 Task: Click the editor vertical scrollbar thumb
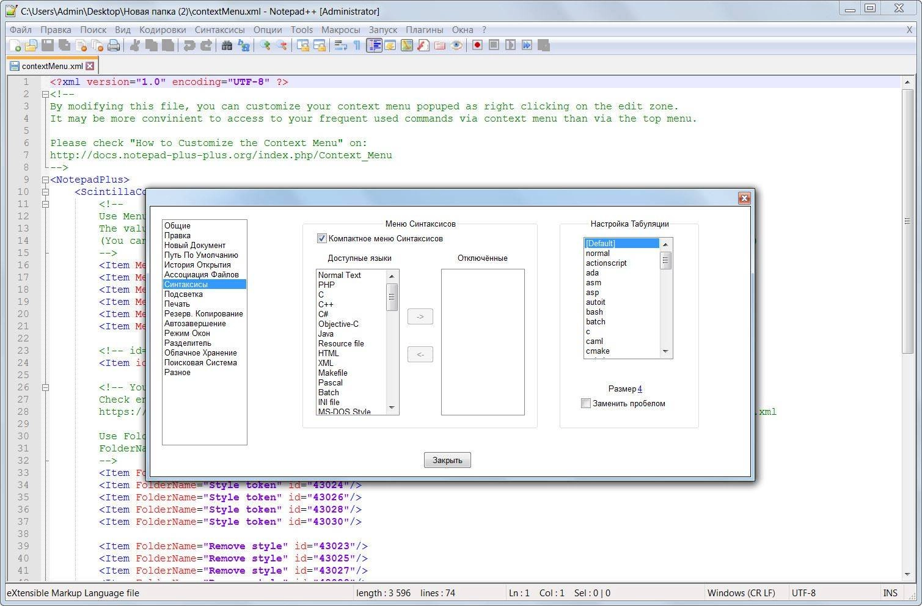pos(907,221)
